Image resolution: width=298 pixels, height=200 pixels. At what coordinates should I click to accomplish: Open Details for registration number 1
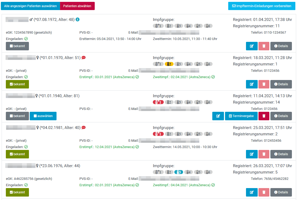281,84
